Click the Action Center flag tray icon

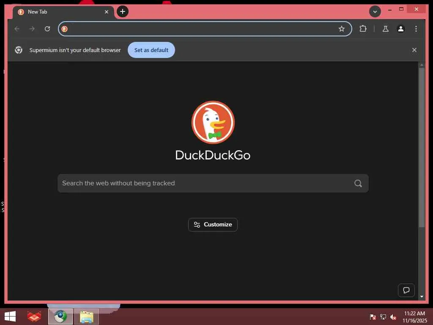pyautogui.click(x=373, y=317)
